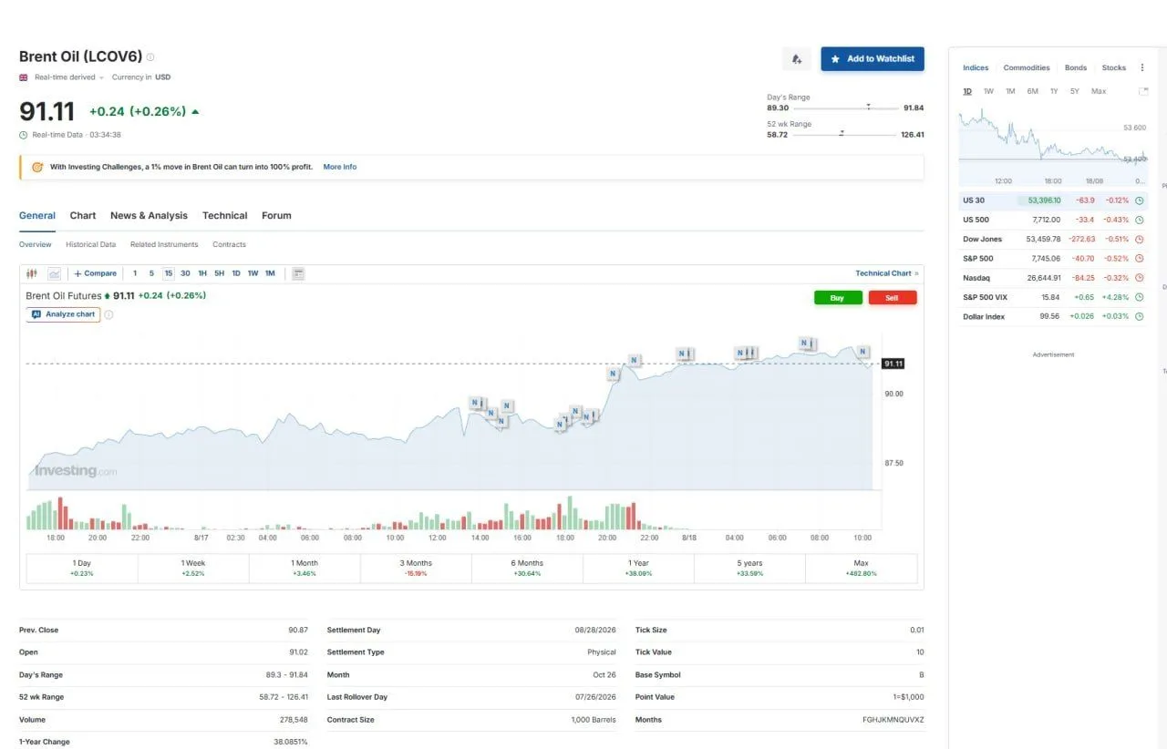Switch side panel to Bonds tab
Screen dimensions: 1167x749
pos(1076,67)
